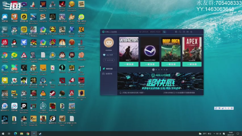This screenshot has width=242, height=136.
Task: Launch Death Stranding desktop shortcut
Action: point(24,70)
